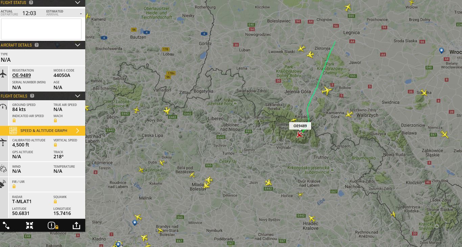Open the OE-9489 registration link
The width and height of the screenshot is (462, 247).
point(22,75)
